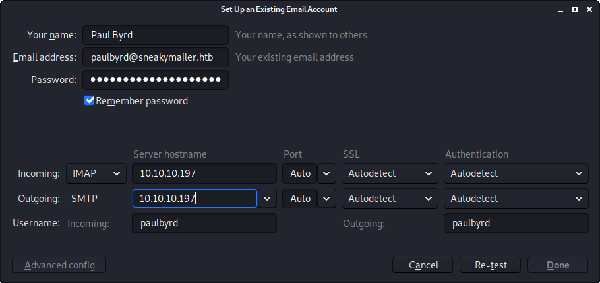Click the Done button

(557, 265)
